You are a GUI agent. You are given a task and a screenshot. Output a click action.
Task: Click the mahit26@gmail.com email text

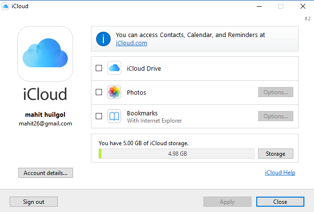click(45, 124)
